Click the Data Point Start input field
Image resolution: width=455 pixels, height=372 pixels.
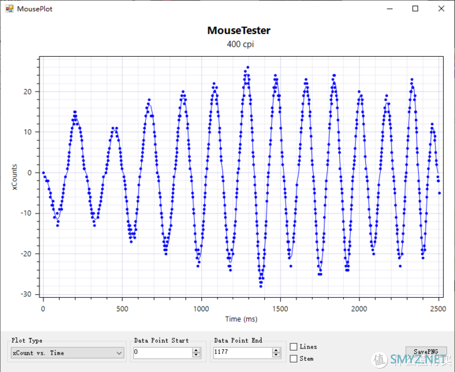point(162,353)
